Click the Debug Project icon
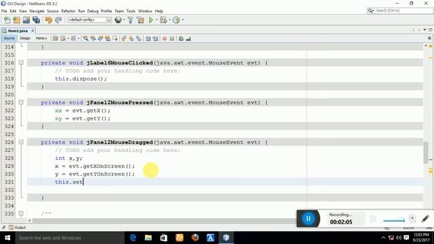Image resolution: width=434 pixels, height=244 pixels. coord(163,20)
